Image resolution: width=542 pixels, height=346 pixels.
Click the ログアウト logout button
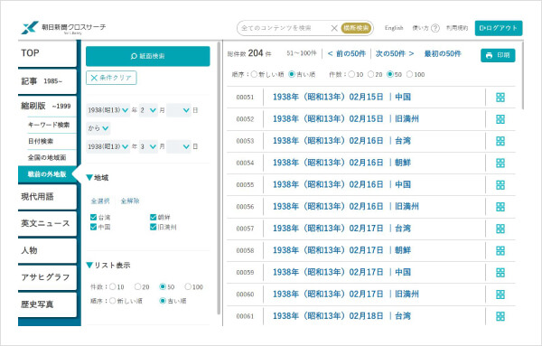pos(499,28)
